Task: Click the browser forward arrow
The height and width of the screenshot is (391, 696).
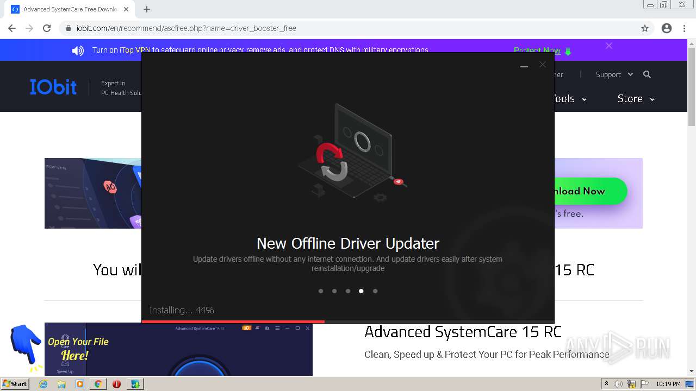Action: (x=29, y=28)
